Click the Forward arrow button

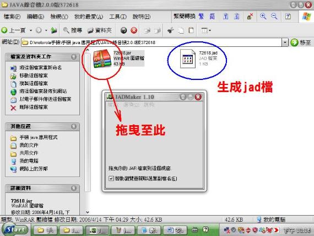39,30
